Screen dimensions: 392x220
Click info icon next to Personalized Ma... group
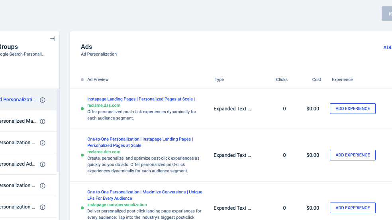(43, 122)
